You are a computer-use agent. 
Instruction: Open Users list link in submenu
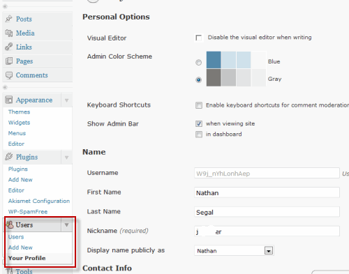(x=16, y=237)
